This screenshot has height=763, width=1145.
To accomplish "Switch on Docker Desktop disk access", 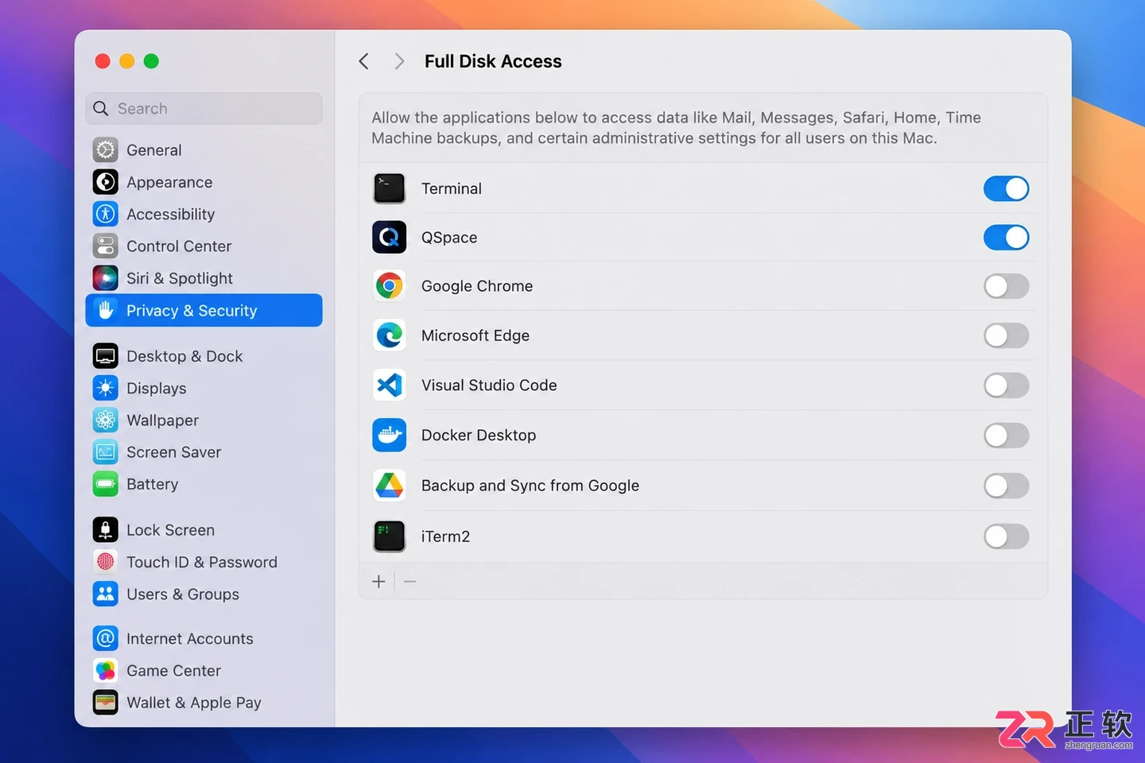I will coord(1006,436).
